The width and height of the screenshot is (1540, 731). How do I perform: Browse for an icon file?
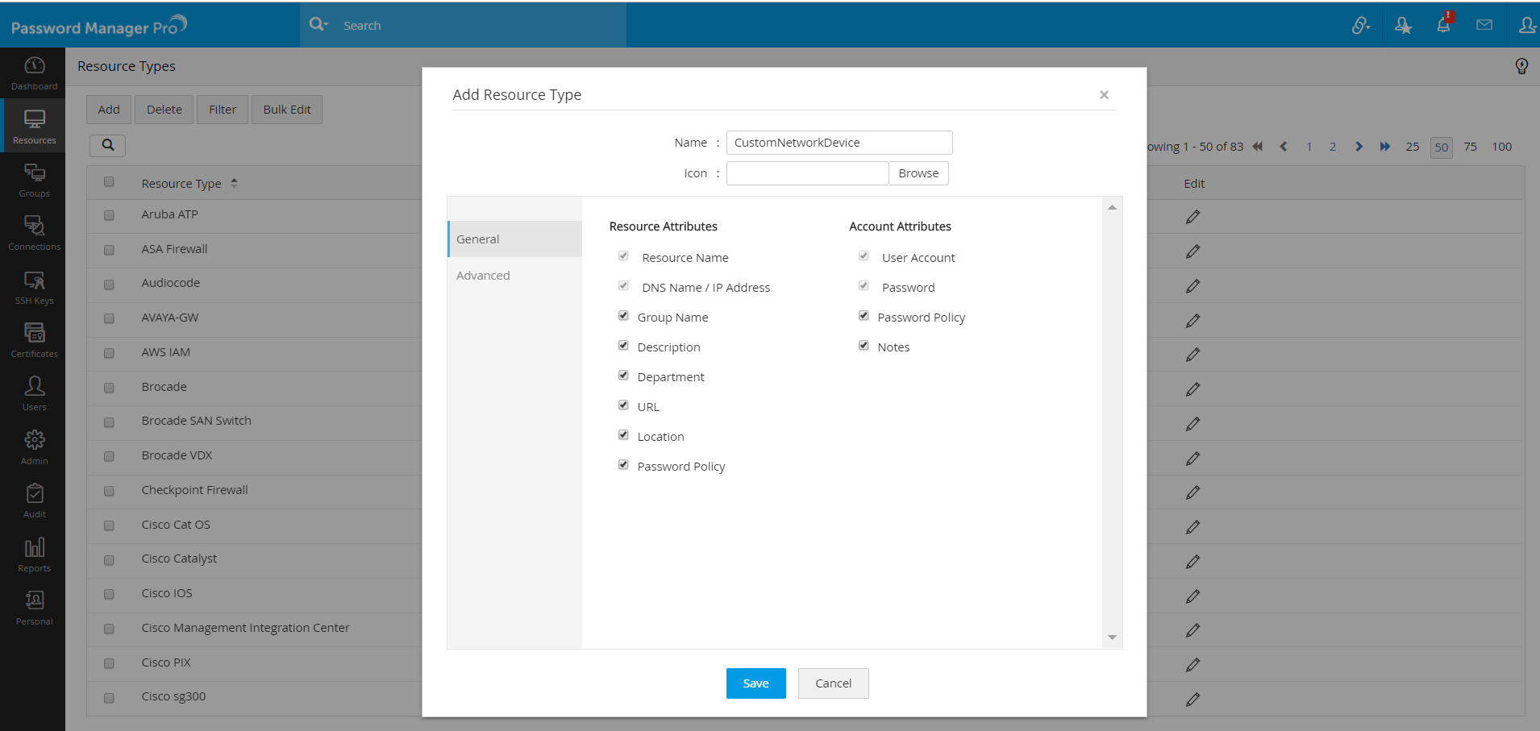[x=918, y=173]
